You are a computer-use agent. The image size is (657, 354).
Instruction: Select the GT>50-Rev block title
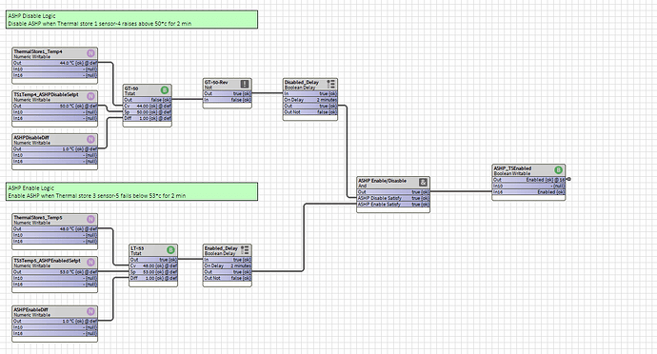216,82
